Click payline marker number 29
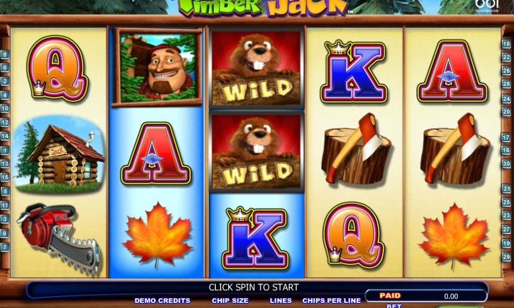514x308 pixels. click(x=506, y=257)
